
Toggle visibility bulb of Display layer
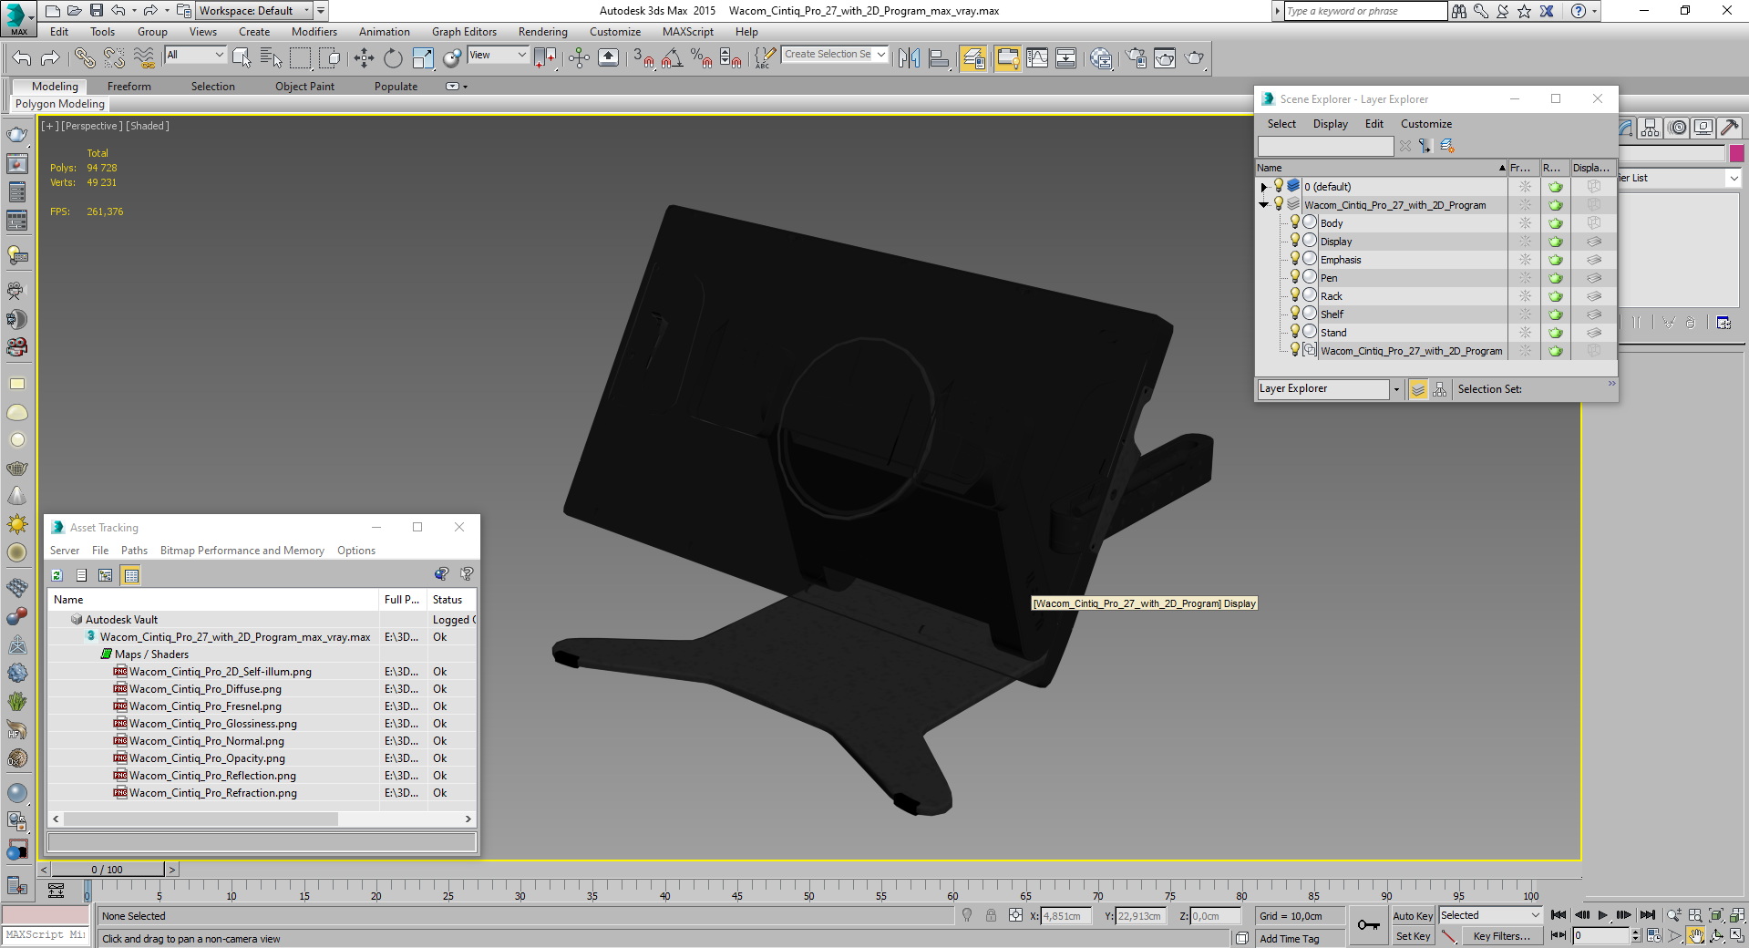[x=1294, y=241]
